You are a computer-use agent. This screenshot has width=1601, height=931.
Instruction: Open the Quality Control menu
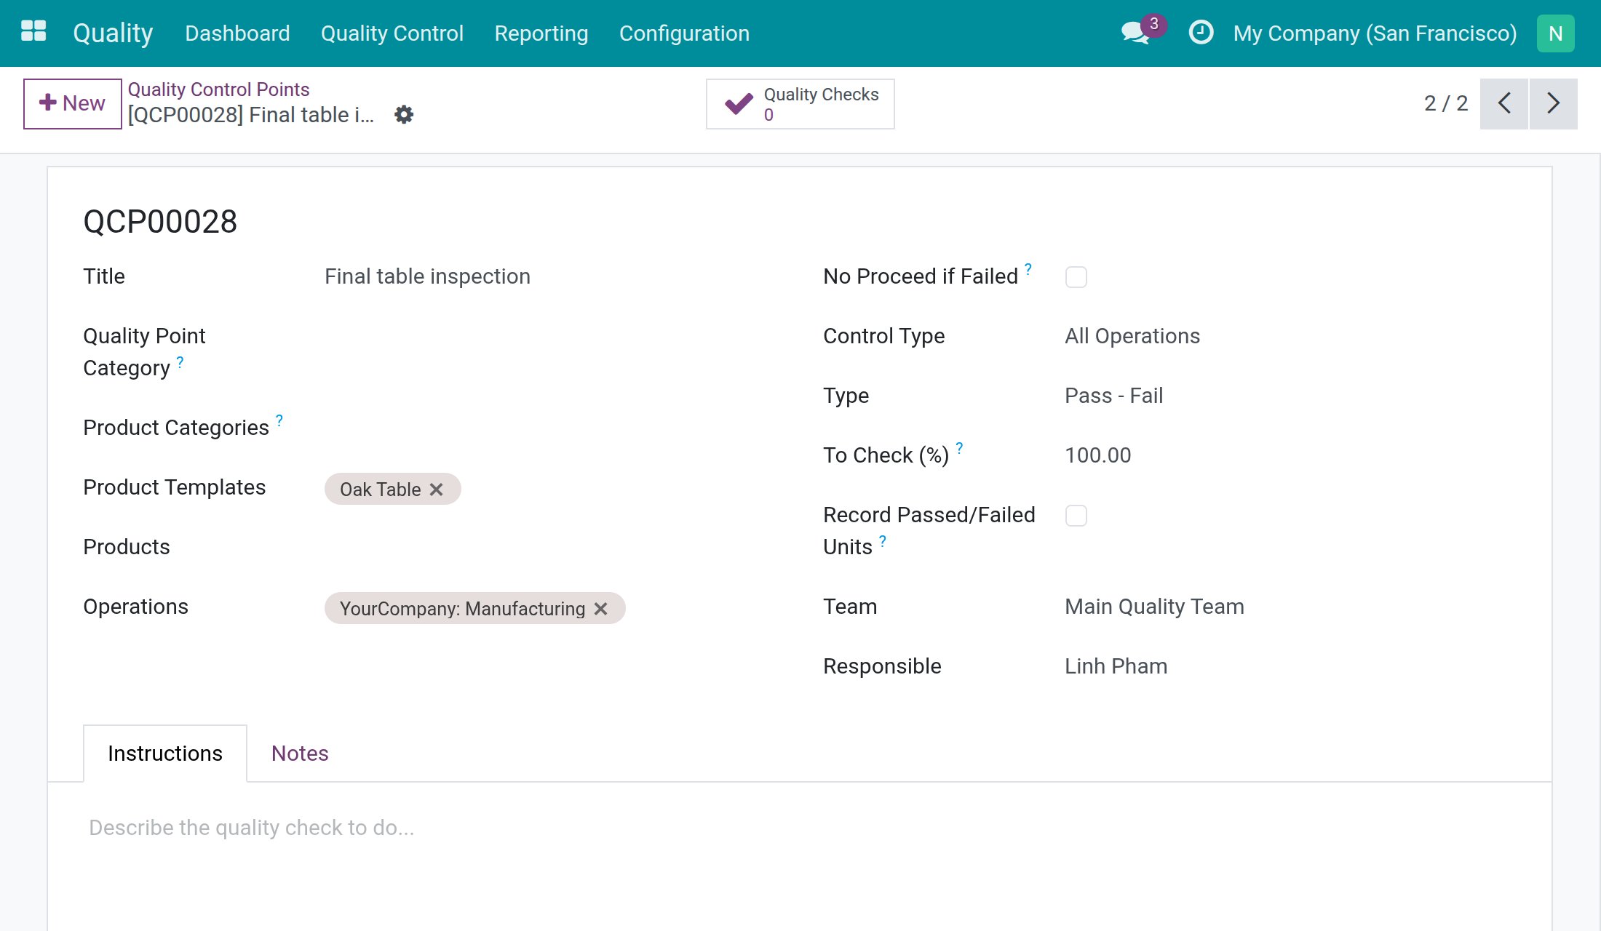coord(392,33)
